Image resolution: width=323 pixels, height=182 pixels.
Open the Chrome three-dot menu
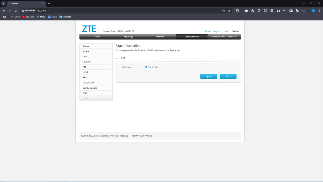319,11
